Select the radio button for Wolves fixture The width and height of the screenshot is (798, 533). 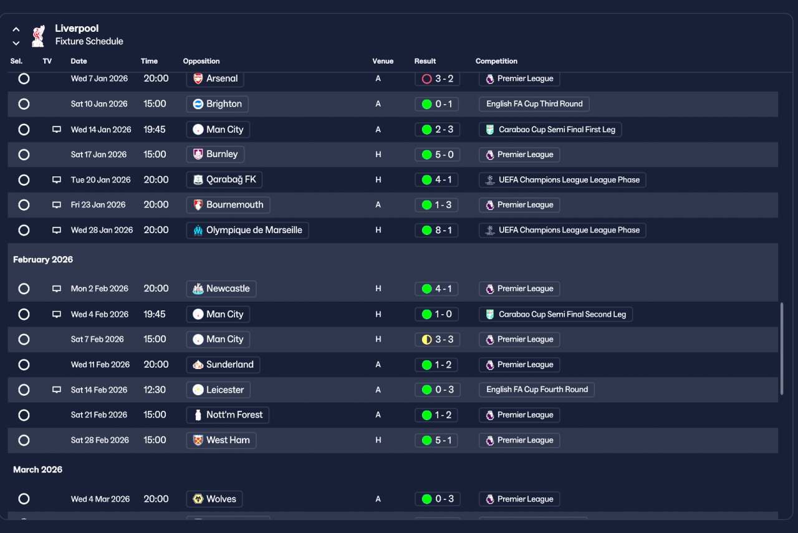(x=24, y=499)
